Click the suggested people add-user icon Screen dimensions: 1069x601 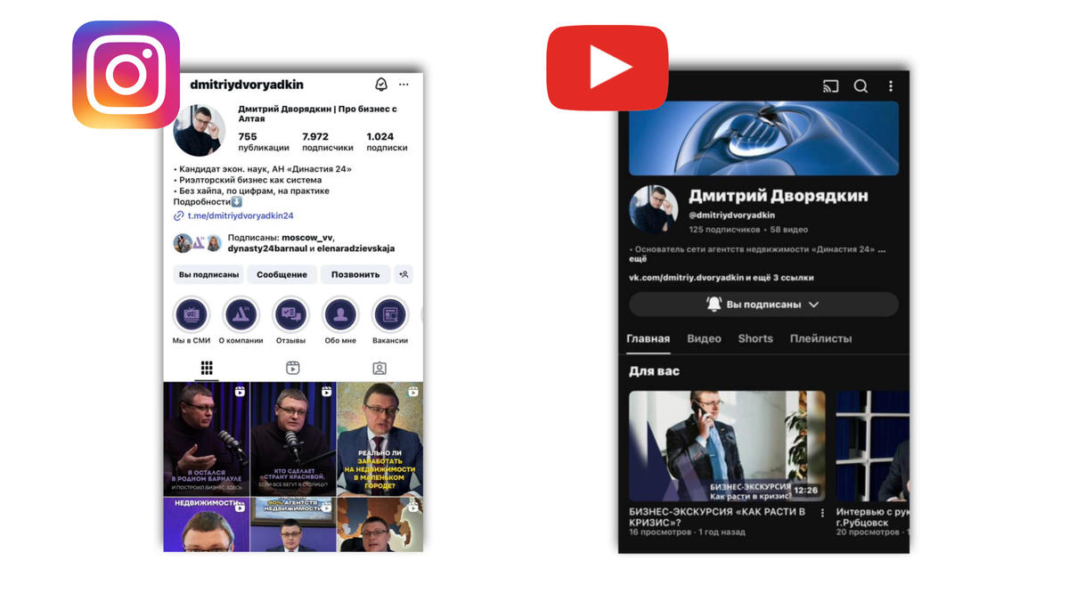404,274
